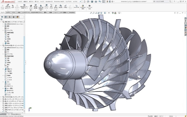Click the Save icon in the top toolbar
The height and width of the screenshot is (117, 187).
[92, 2]
